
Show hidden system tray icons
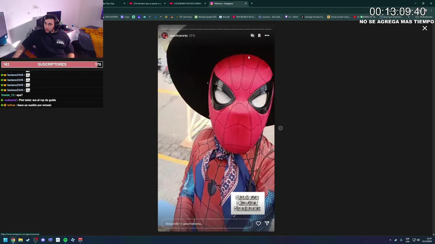390,240
